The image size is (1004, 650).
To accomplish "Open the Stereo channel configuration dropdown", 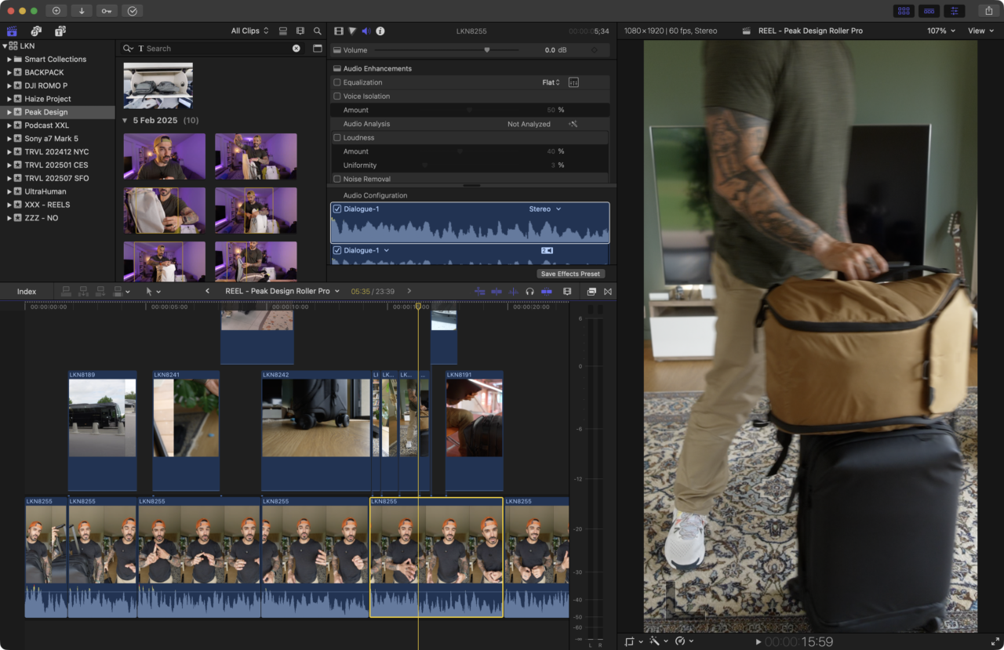I will pos(545,209).
